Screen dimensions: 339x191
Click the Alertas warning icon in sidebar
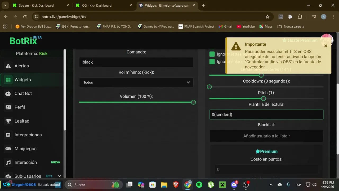[x=8, y=66]
